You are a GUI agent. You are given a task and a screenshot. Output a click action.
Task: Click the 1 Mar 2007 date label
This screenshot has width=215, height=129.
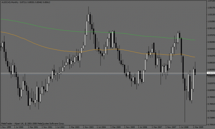coord(157,127)
